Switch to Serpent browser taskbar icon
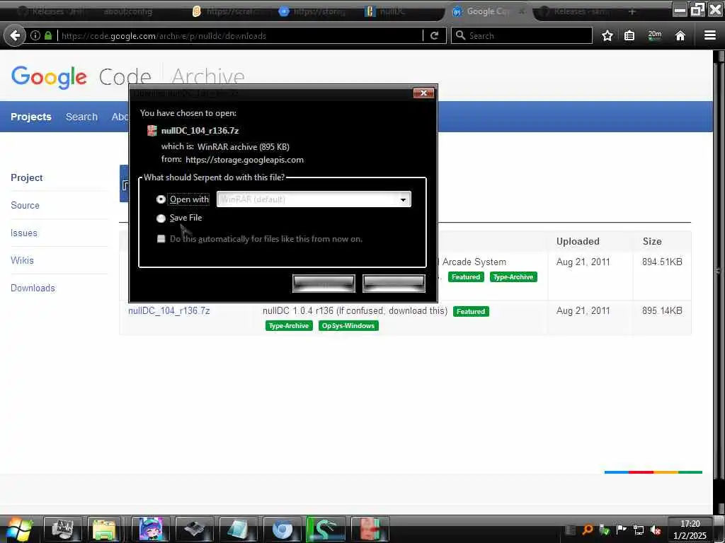 pyautogui.click(x=325, y=530)
